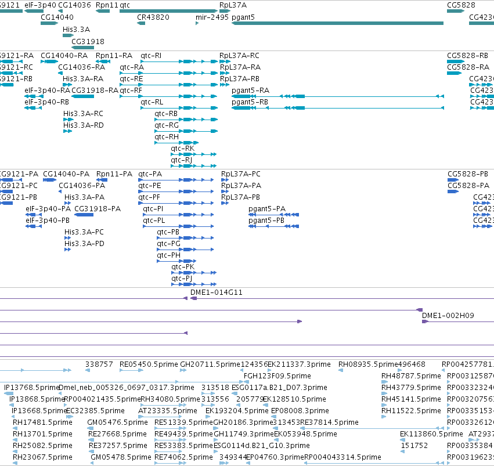The image size is (494, 466).
Task: Click the FGH123F09.5prime EST label
Action: [277, 376]
